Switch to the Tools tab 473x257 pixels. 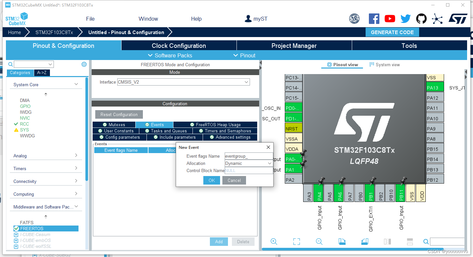click(x=409, y=46)
